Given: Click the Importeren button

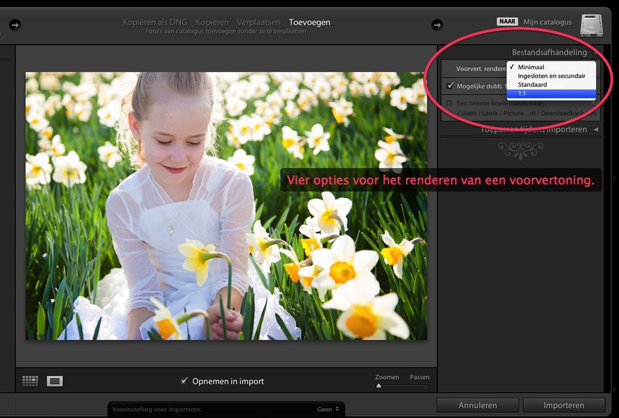Looking at the screenshot, I should pos(563,405).
